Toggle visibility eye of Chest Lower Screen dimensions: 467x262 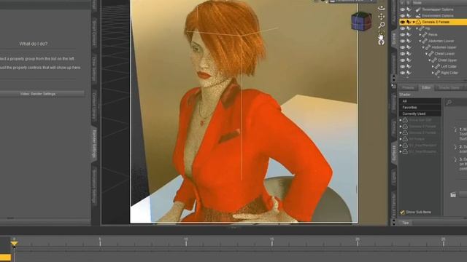402,54
